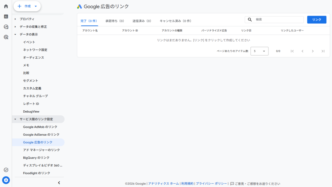The width and height of the screenshot is (332, 187).
Task: Select 比較 in sidebar
Action: (x=26, y=73)
